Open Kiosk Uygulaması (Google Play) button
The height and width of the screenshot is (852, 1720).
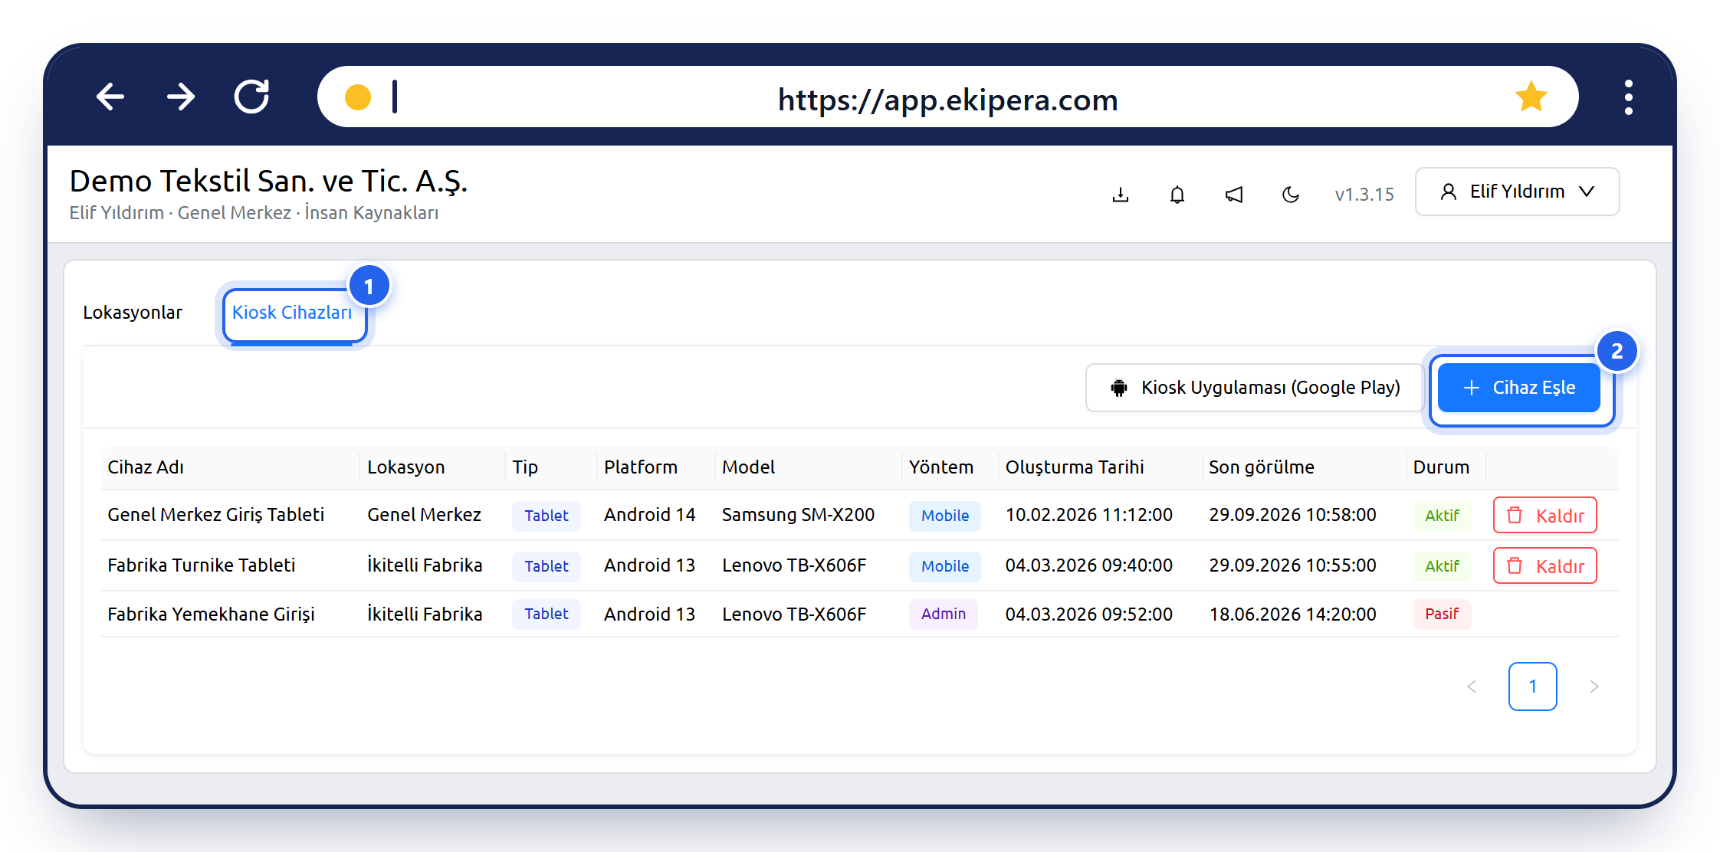(1255, 388)
